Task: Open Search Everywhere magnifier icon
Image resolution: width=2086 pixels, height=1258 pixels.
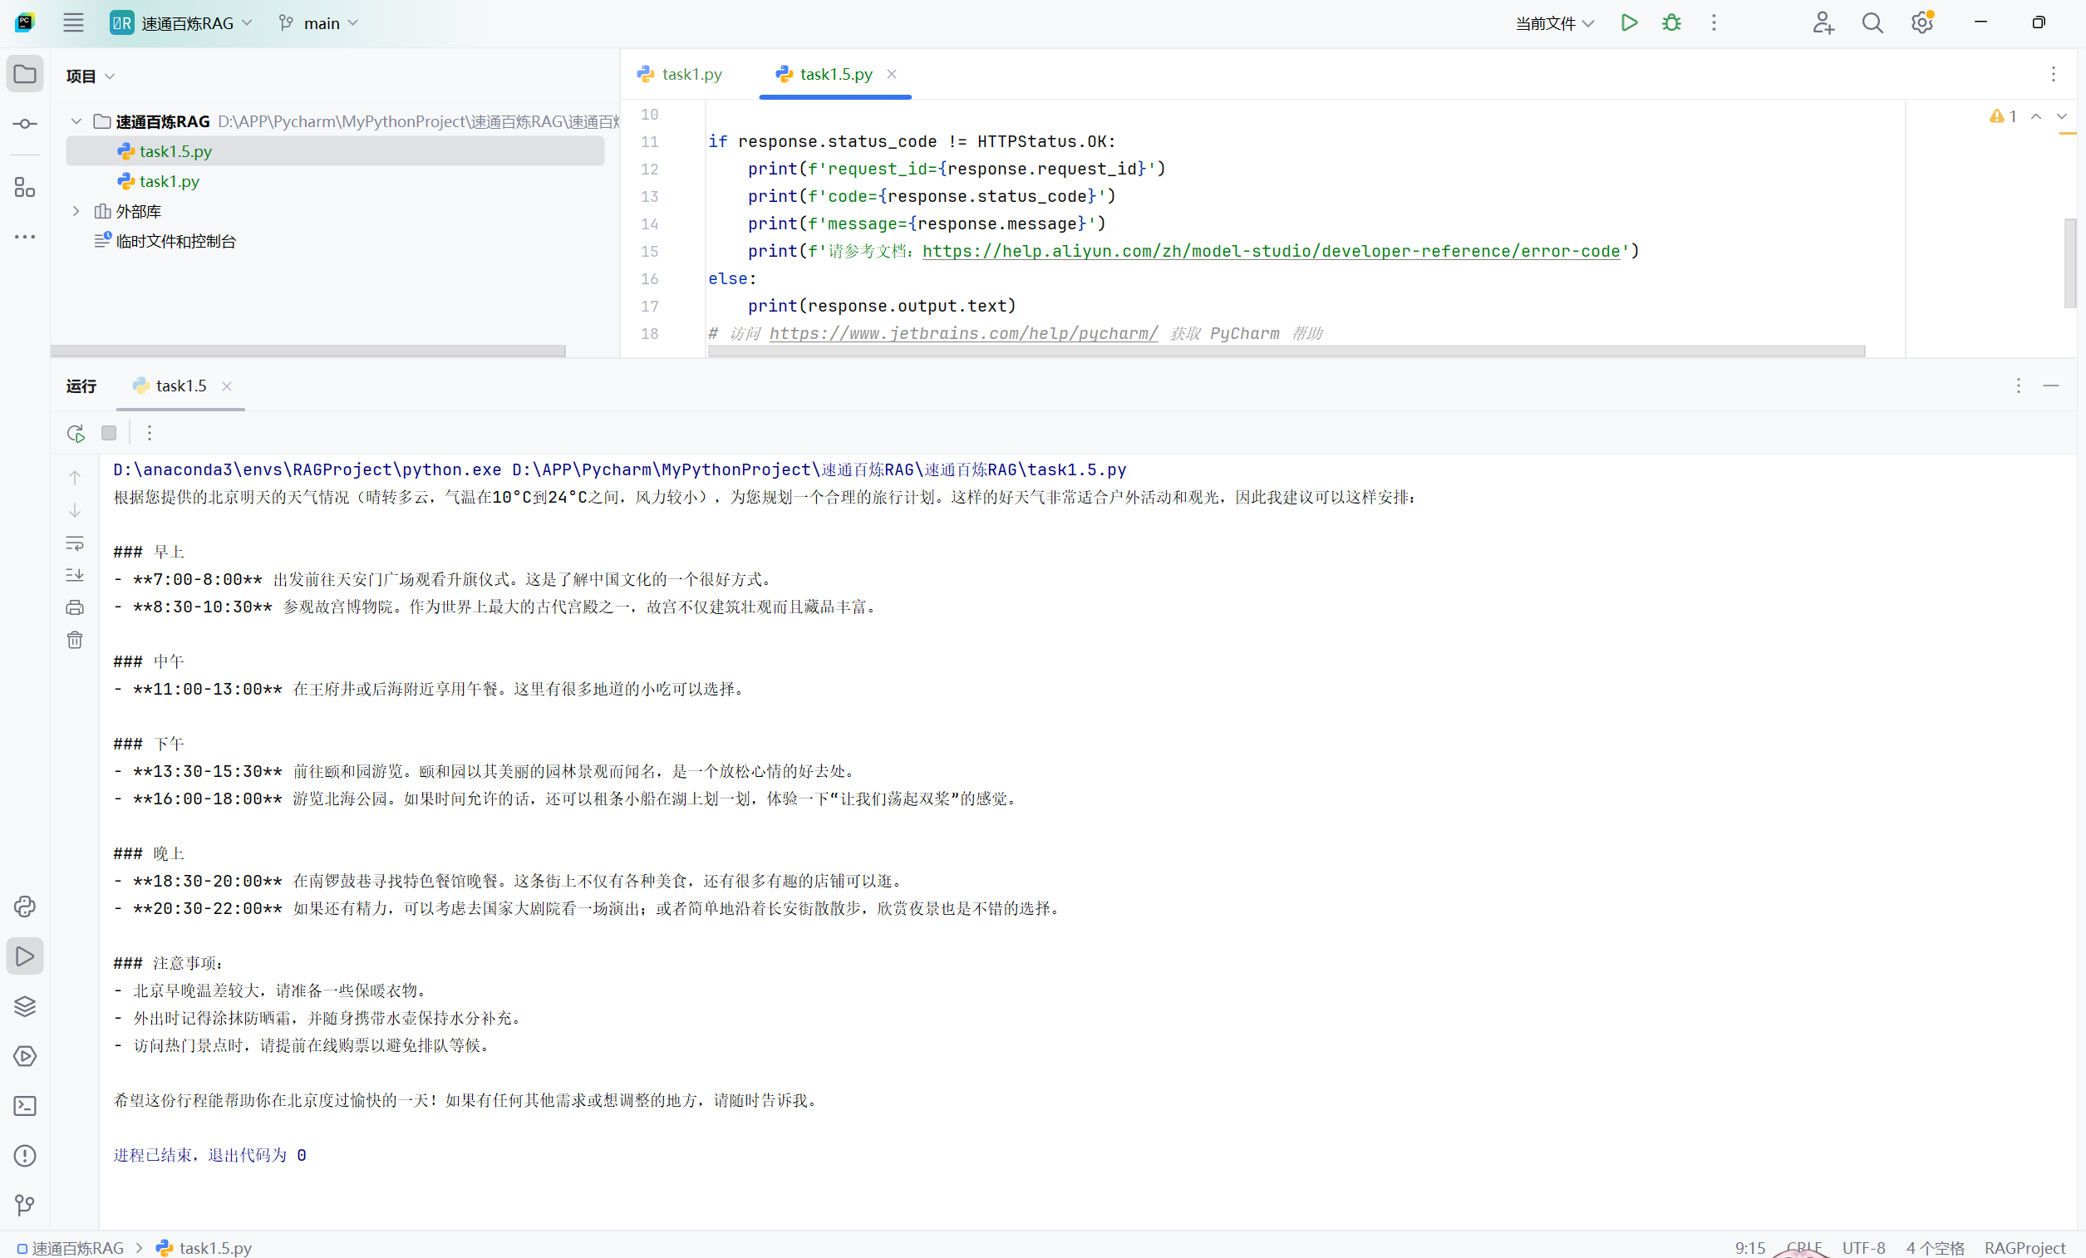Action: point(1872,23)
